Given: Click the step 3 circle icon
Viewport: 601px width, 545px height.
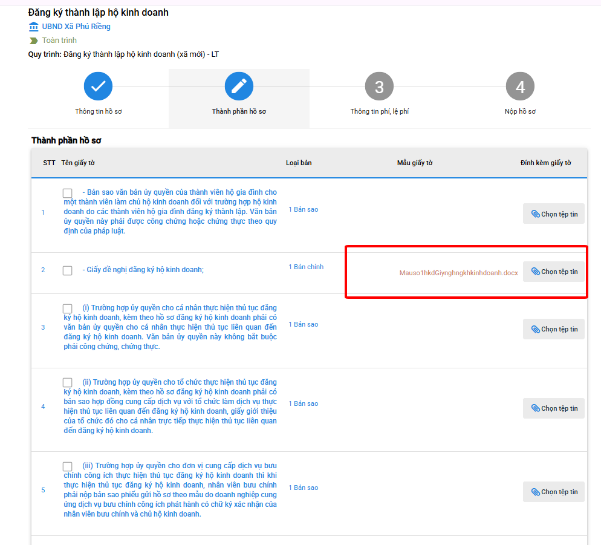Looking at the screenshot, I should 379,86.
